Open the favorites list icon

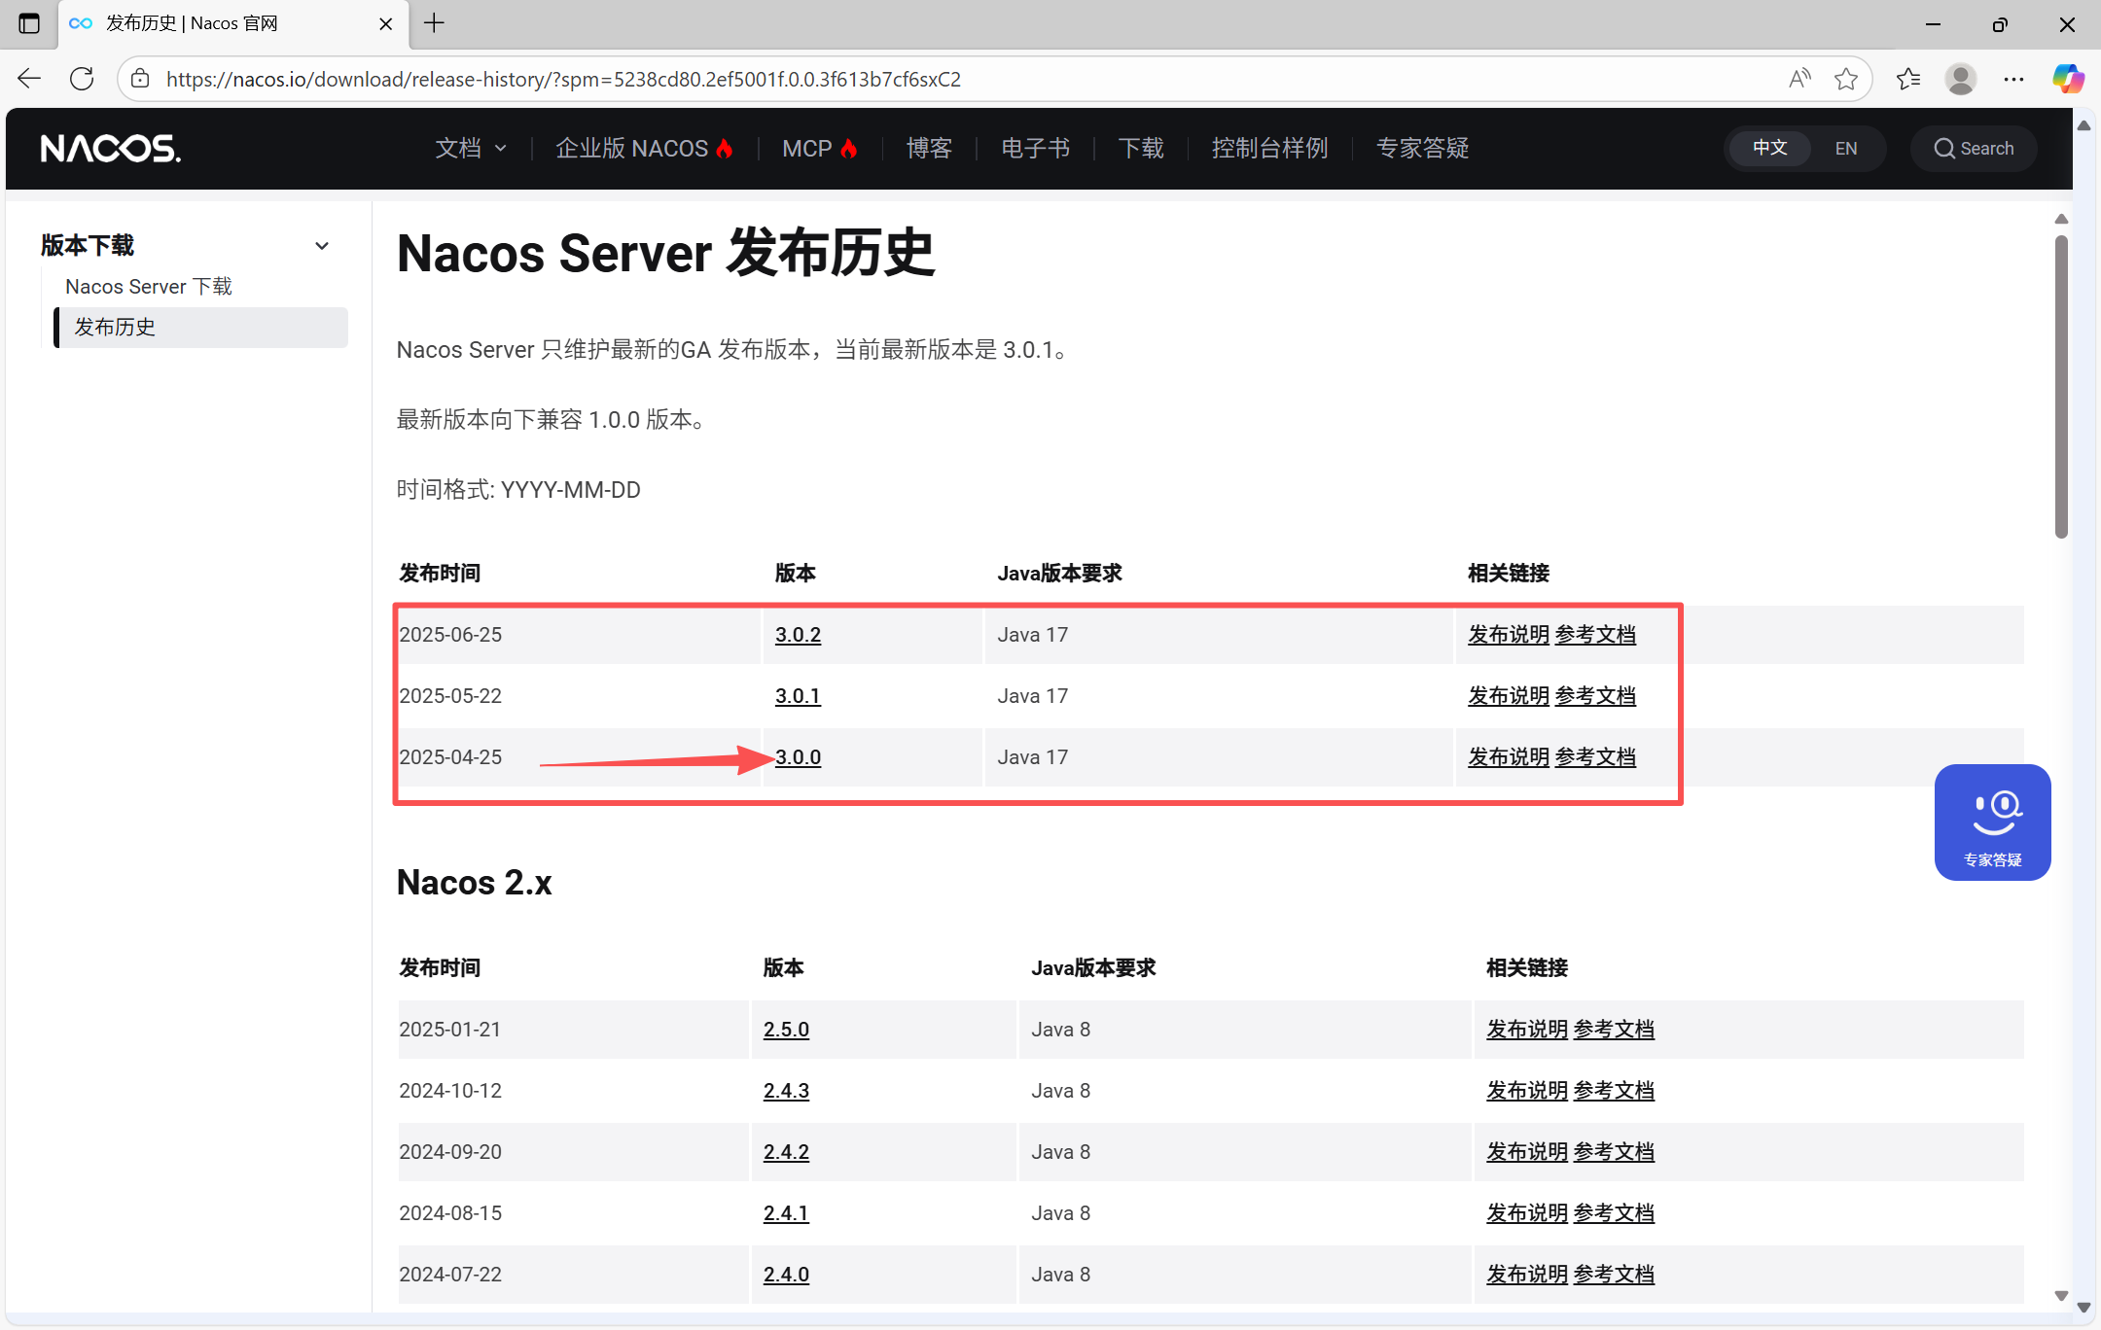pyautogui.click(x=1908, y=79)
